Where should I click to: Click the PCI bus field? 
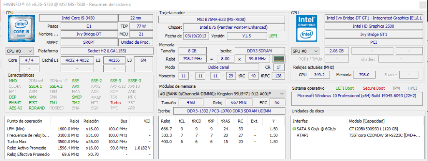(x=373, y=42)
